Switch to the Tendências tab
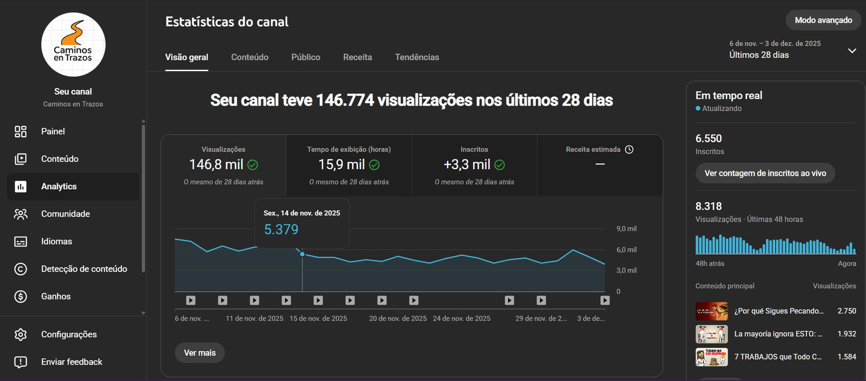This screenshot has height=381, width=866. pyautogui.click(x=417, y=57)
